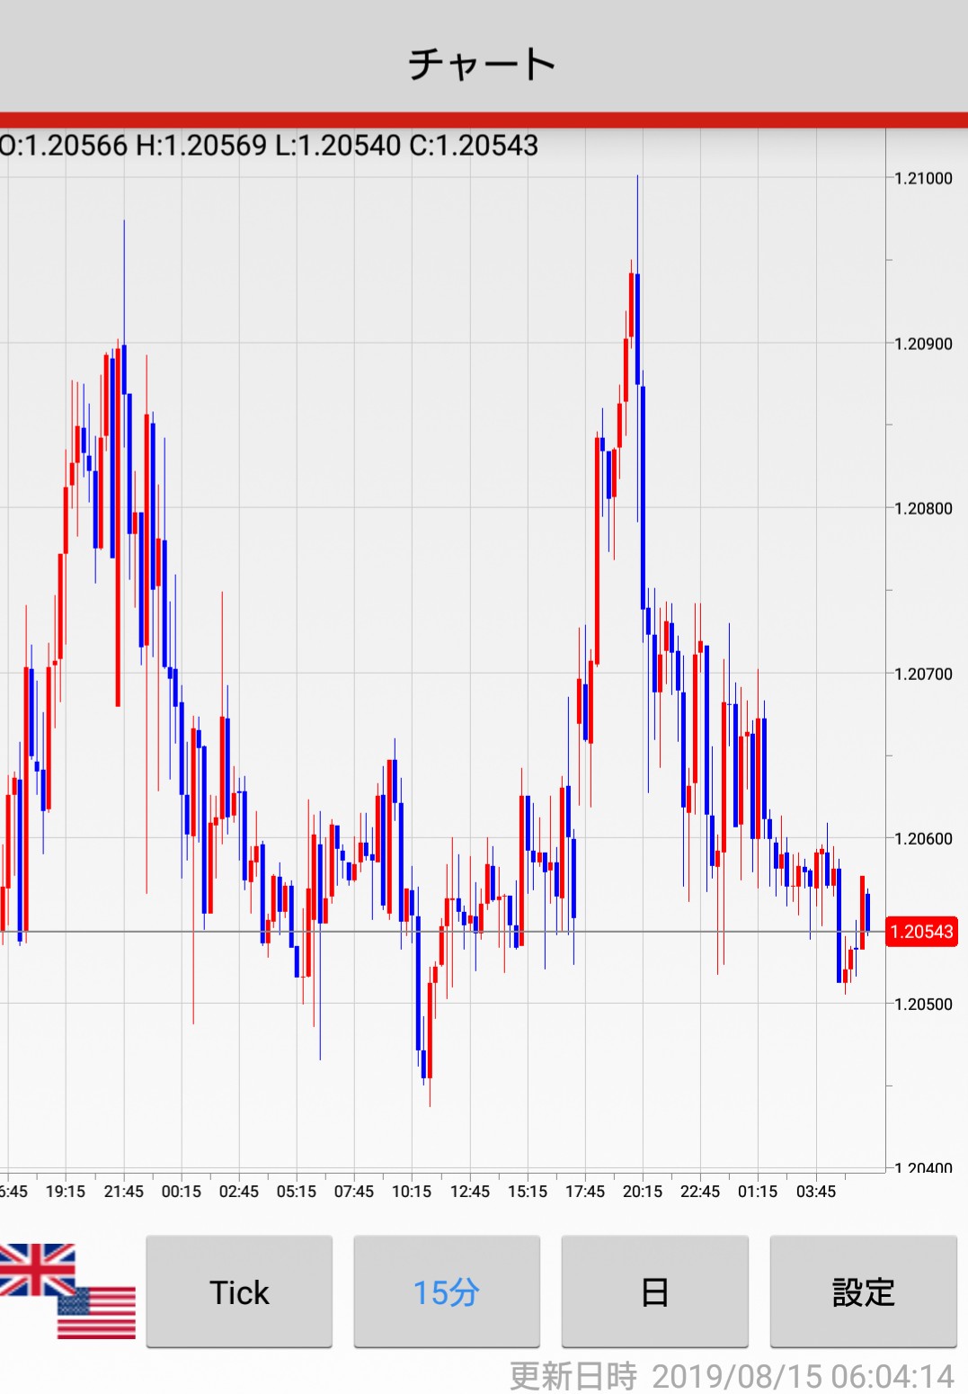The height and width of the screenshot is (1394, 968).
Task: Click the 1.20700 price axis label
Action: point(923,674)
